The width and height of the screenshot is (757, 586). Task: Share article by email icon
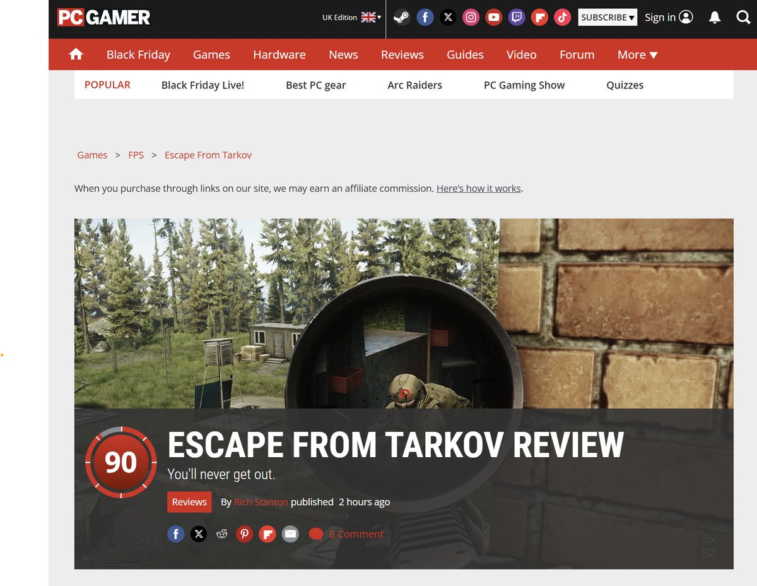pyautogui.click(x=290, y=534)
